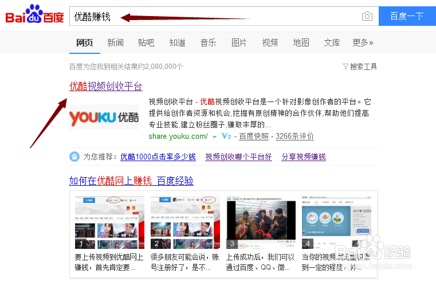The width and height of the screenshot is (436, 281).
Task: Open the Youku logo thumbnail
Action: pos(104,117)
